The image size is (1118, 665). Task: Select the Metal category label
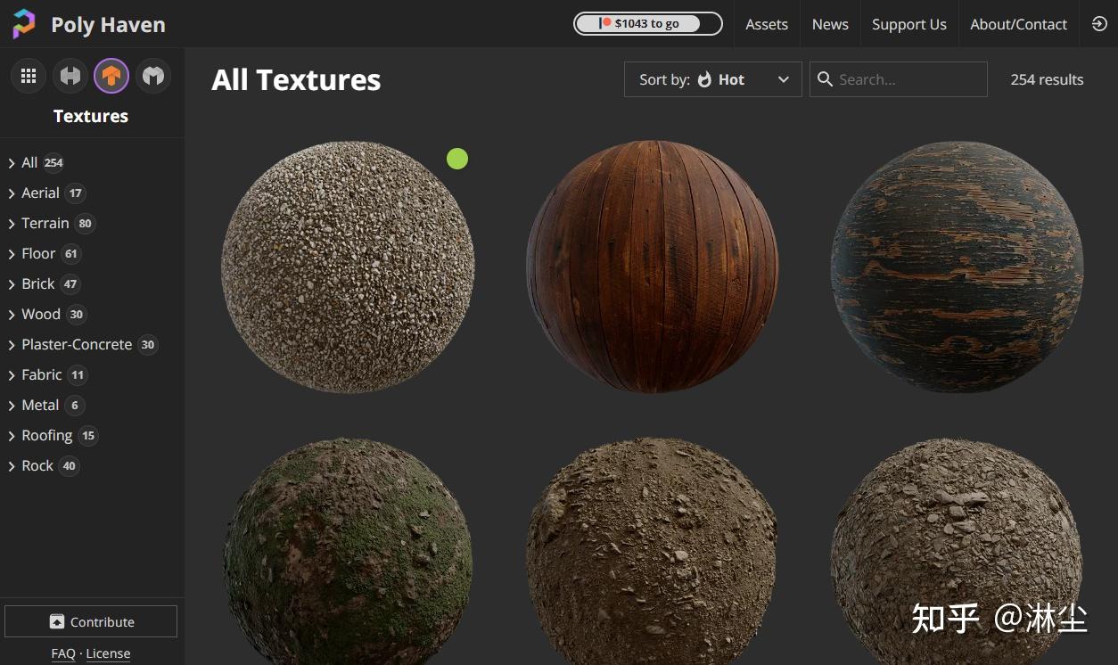pos(40,405)
